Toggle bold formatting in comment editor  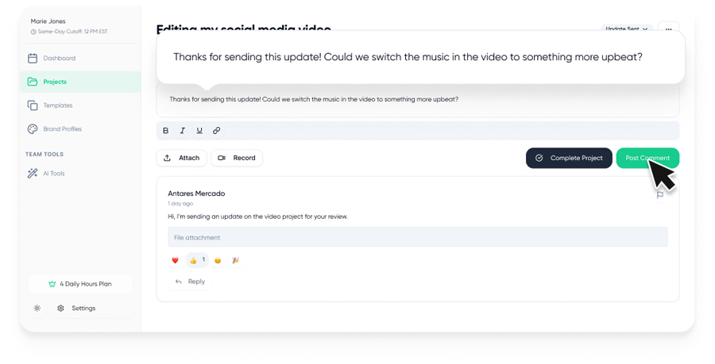(166, 131)
